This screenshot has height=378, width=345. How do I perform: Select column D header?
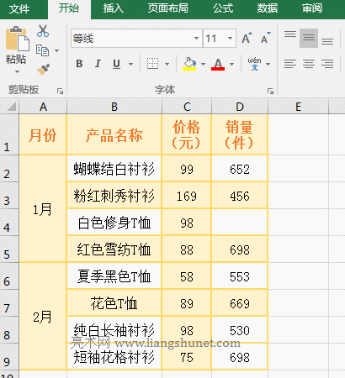[x=240, y=107]
